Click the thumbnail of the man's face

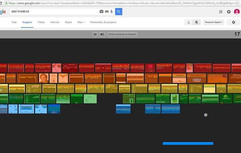44,78
